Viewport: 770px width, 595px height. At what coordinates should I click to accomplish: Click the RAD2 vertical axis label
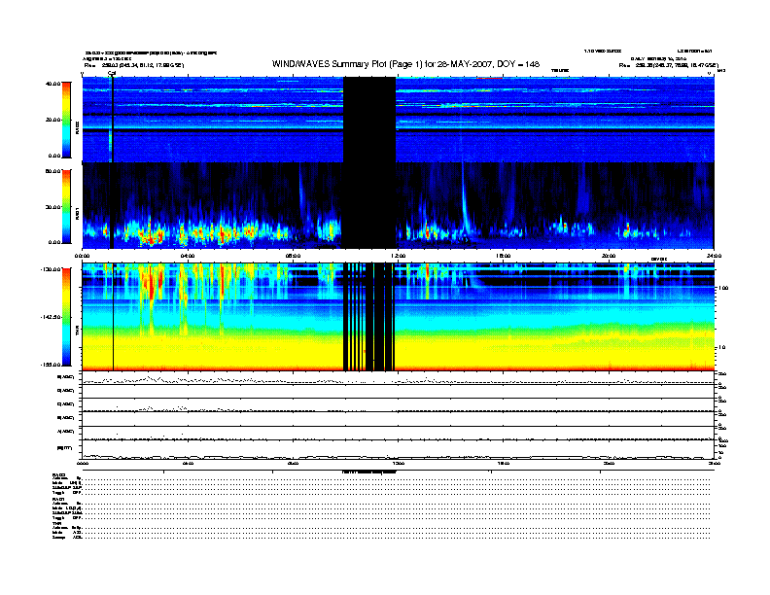coord(77,127)
